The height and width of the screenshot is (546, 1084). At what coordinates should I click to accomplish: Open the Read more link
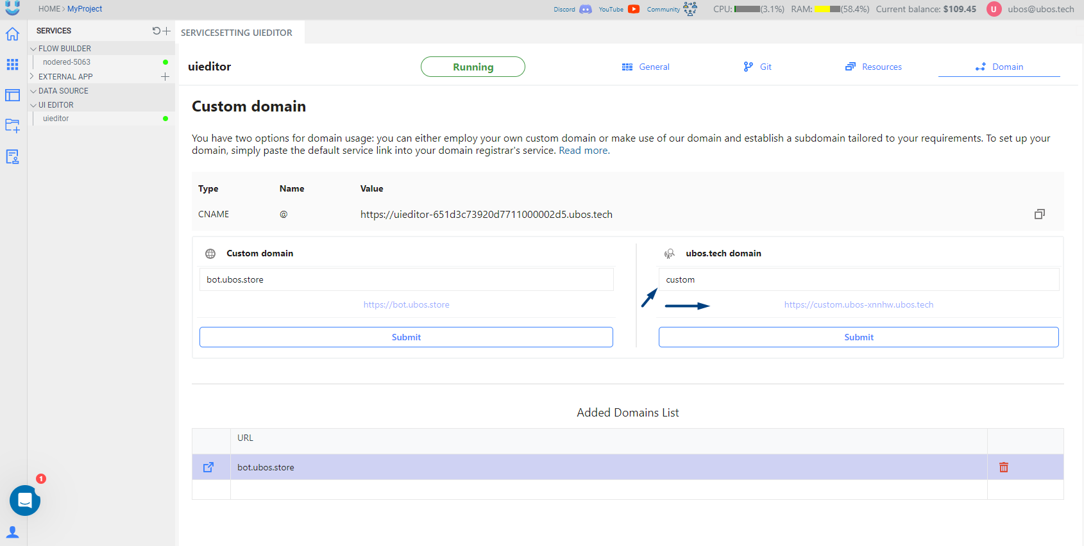pos(584,151)
